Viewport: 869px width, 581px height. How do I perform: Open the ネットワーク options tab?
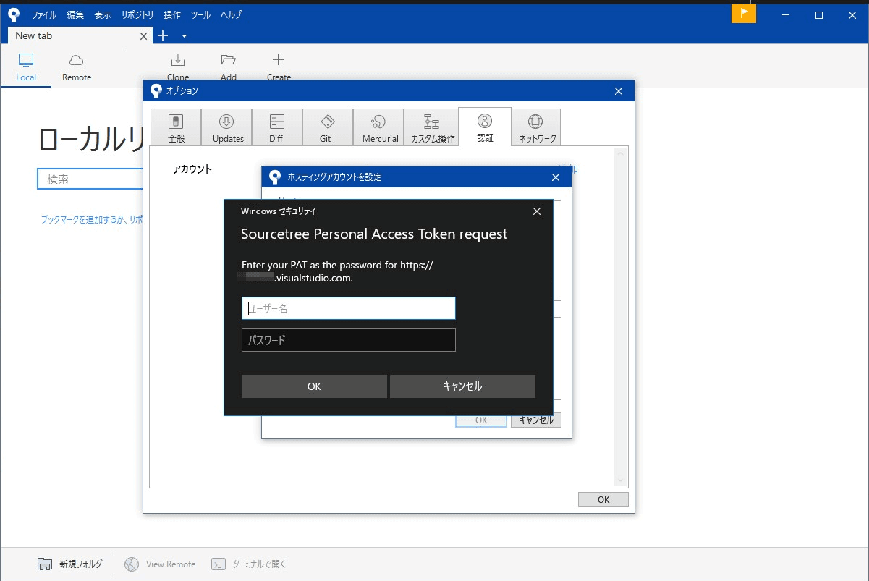click(535, 128)
